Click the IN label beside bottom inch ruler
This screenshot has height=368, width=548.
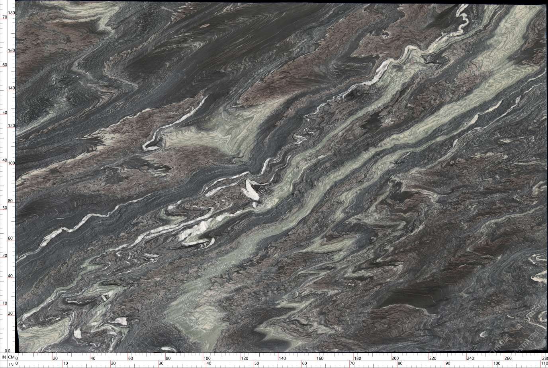click(x=11, y=364)
